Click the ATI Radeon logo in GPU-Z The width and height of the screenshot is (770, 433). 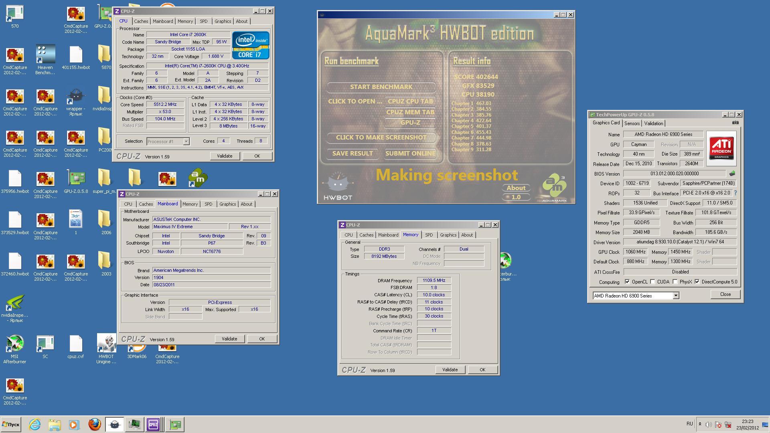pyautogui.click(x=721, y=148)
